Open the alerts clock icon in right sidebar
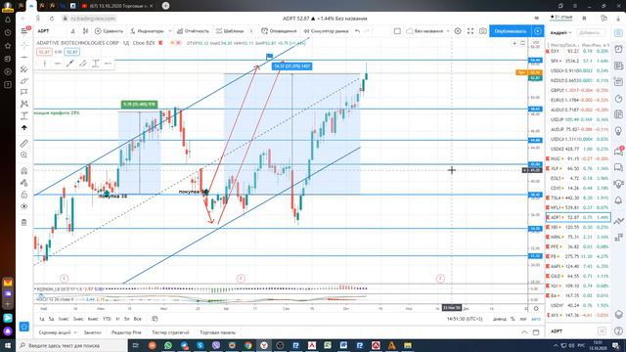The height and width of the screenshot is (352, 626). click(618, 50)
